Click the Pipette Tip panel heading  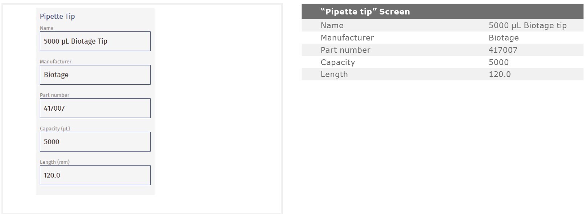pos(57,16)
